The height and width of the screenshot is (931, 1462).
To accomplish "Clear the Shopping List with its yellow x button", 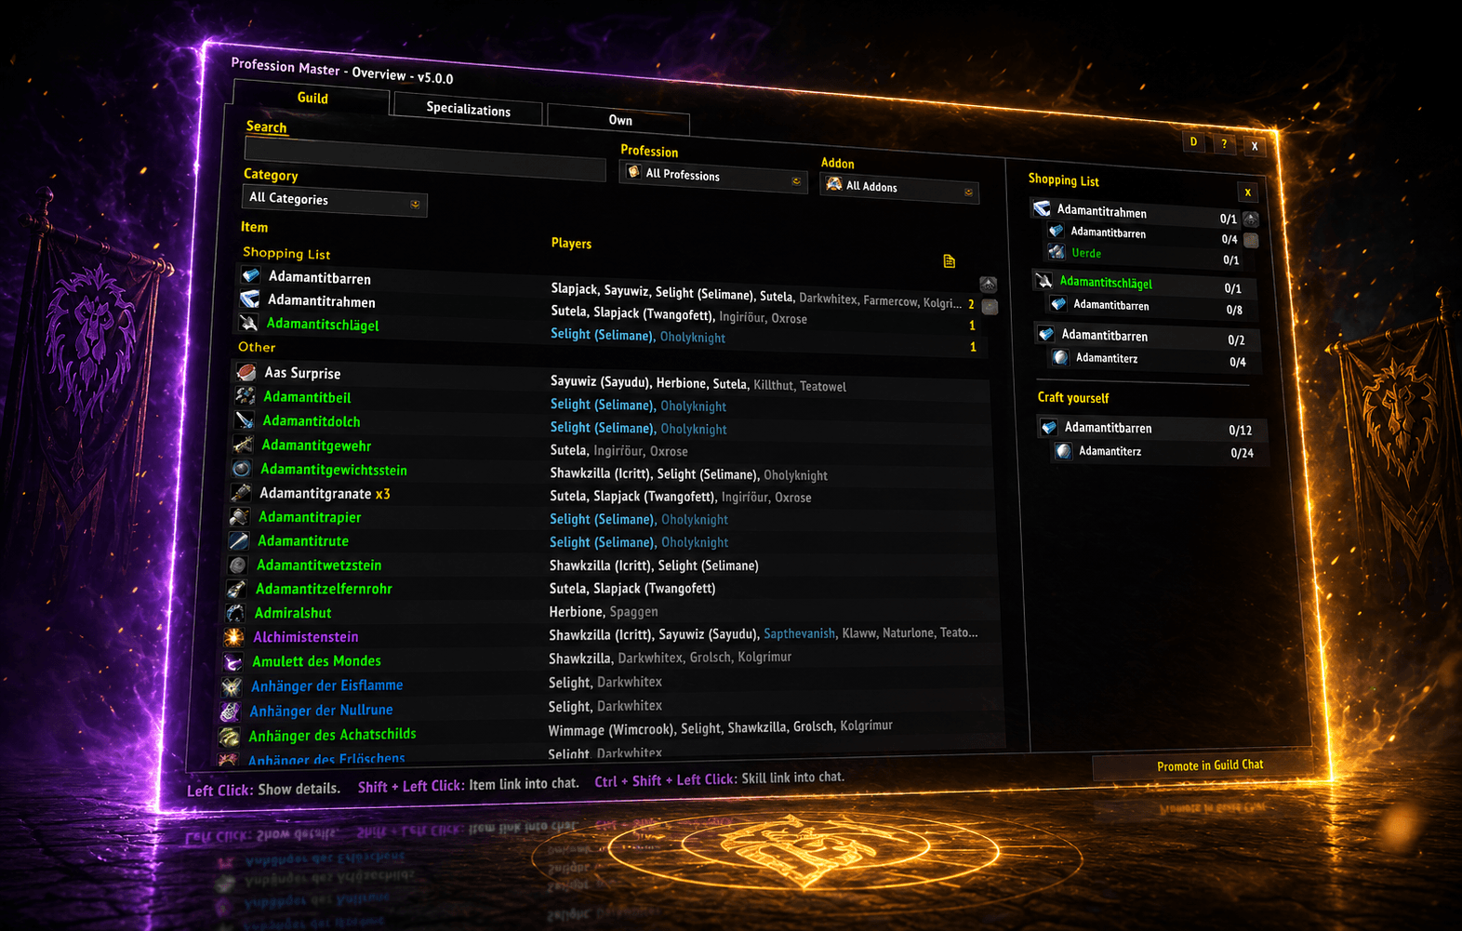I will [1248, 193].
